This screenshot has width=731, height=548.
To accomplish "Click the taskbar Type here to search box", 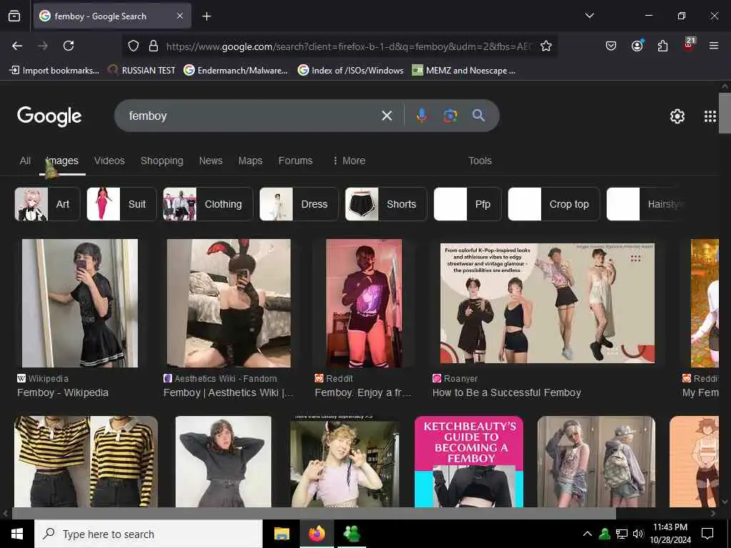I will (148, 534).
